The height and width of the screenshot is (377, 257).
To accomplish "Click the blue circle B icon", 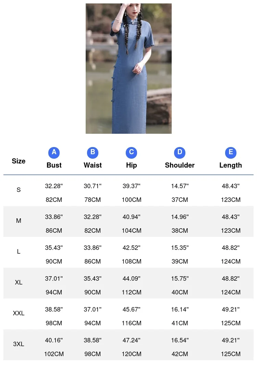I will 93,153.
